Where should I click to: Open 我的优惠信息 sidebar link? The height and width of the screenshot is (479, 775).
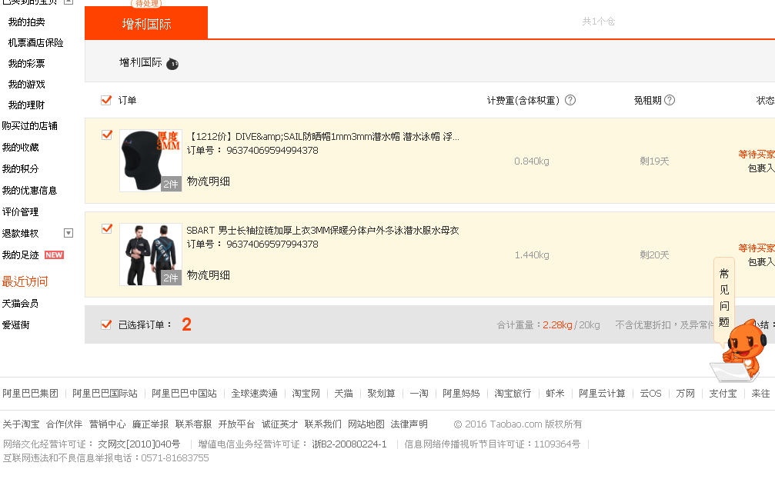tap(30, 191)
